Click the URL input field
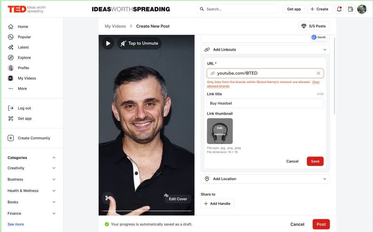 [265, 73]
